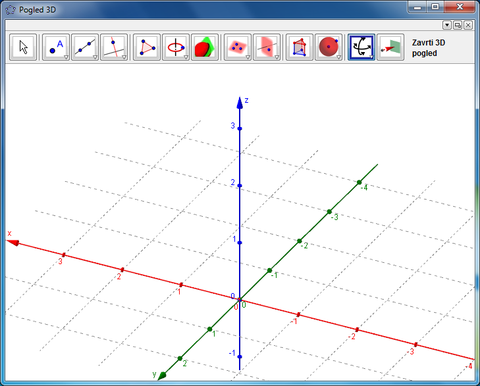Open the Rotate 3D View dropdown arrow

click(371, 57)
